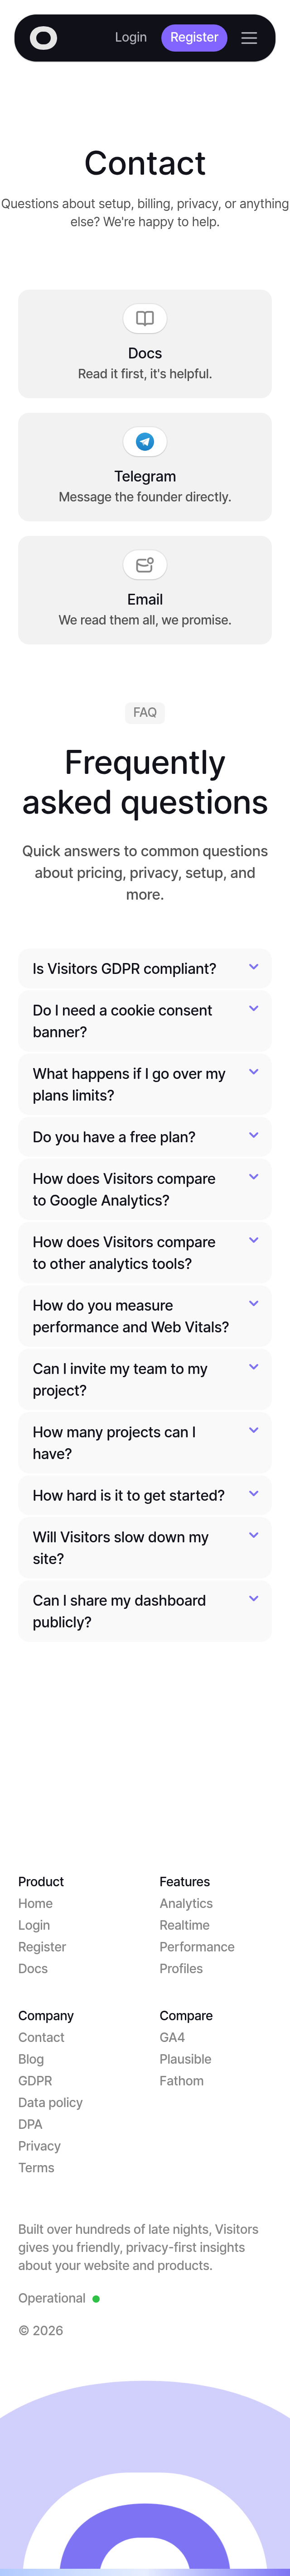The height and width of the screenshot is (2576, 290).
Task: Open Telegram via the paper plane icon
Action: [145, 441]
